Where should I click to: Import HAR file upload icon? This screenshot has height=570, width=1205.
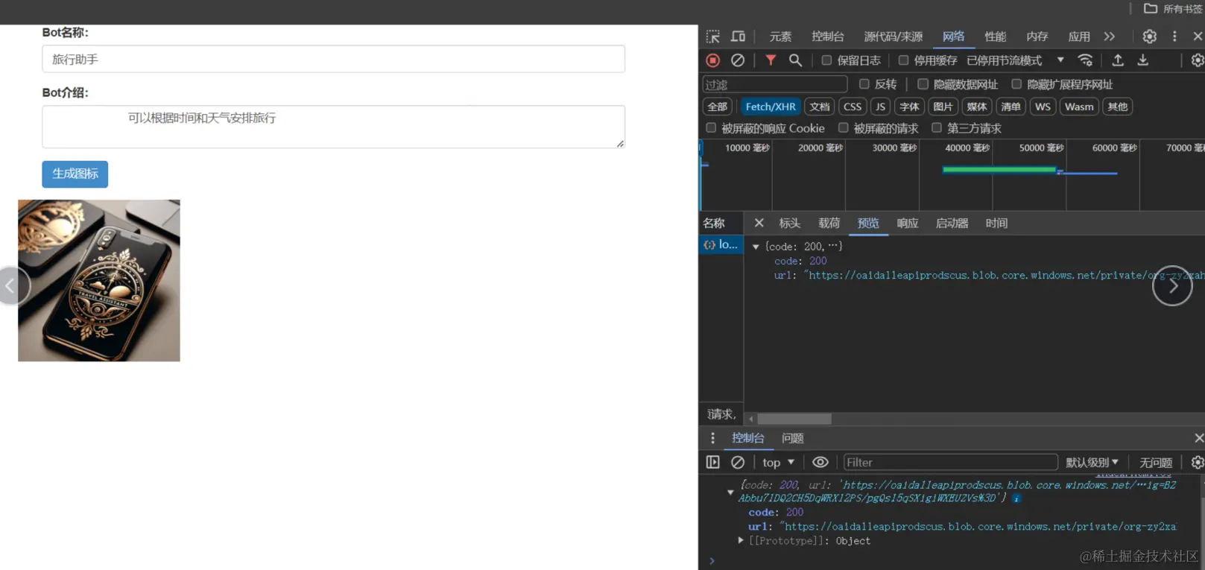1118,60
